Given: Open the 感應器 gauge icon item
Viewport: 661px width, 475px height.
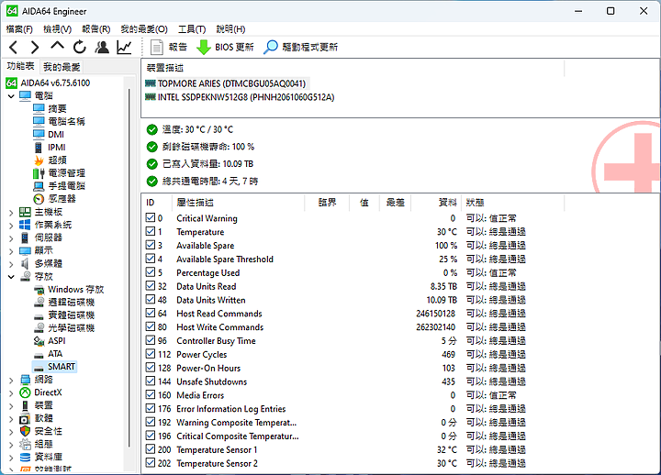Looking at the screenshot, I should (x=39, y=199).
